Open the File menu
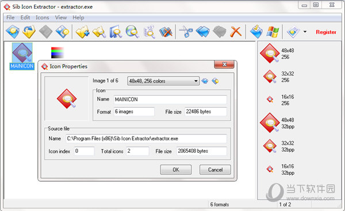The width and height of the screenshot is (345, 211). (x=10, y=17)
